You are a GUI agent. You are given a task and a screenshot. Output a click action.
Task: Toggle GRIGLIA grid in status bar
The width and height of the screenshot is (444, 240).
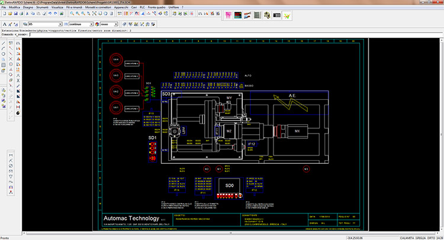(x=420, y=238)
